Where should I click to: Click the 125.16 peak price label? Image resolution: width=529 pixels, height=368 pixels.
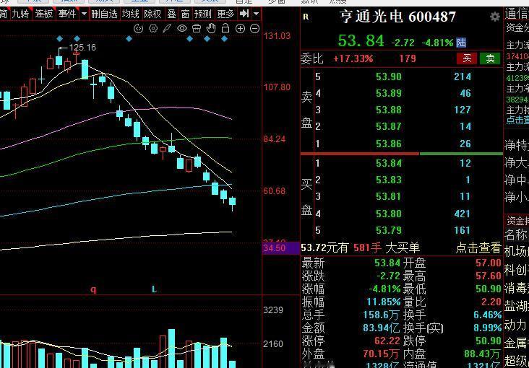pyautogui.click(x=82, y=48)
